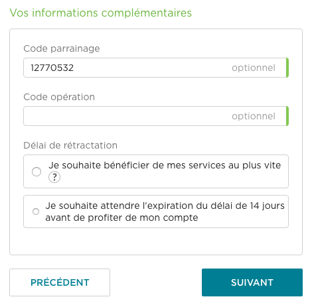This screenshot has height=307, width=312.
Task: Click the 12770532 value in parrainage field
Action: tap(52, 68)
